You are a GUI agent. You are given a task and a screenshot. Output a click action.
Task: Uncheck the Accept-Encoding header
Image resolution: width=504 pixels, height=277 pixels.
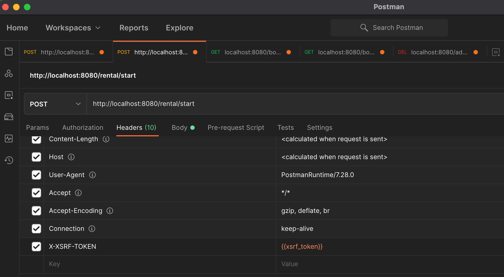[36, 211]
